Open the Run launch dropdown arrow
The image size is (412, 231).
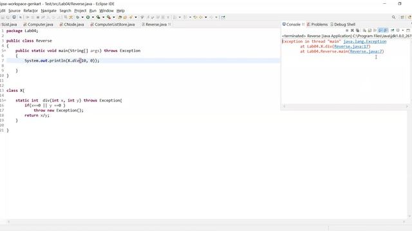click(x=93, y=17)
